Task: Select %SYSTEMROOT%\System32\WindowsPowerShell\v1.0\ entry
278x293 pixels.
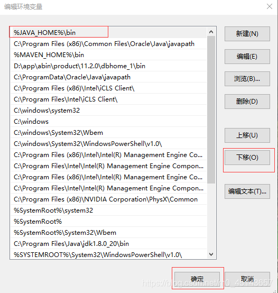Action: coord(109,254)
